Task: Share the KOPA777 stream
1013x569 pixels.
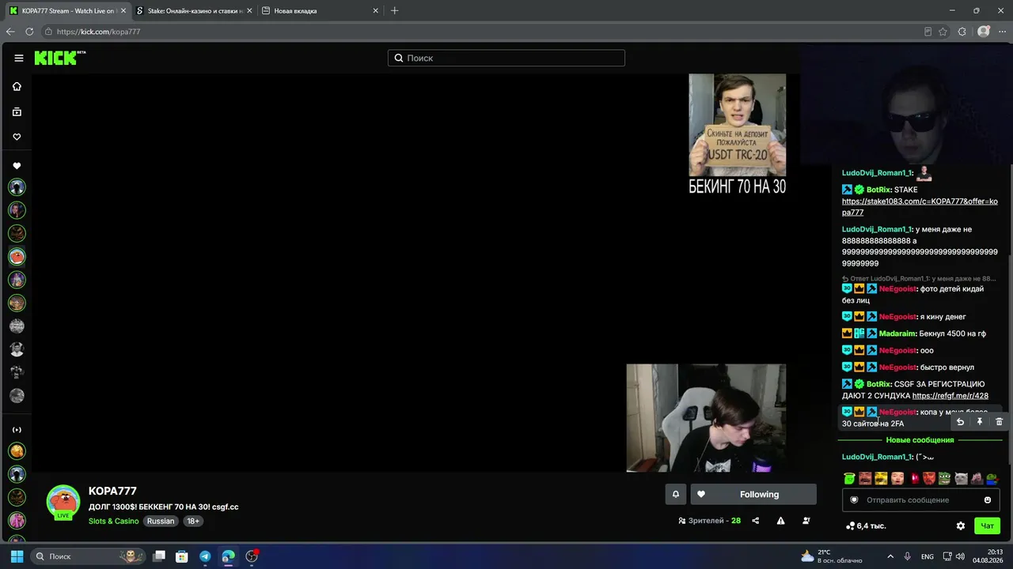Action: 756,521
